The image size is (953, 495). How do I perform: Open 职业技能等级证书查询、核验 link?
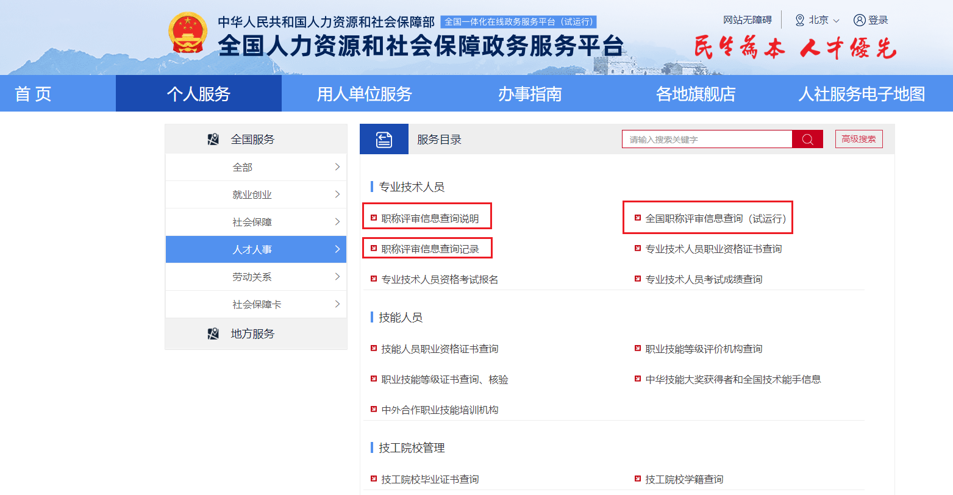pyautogui.click(x=444, y=379)
